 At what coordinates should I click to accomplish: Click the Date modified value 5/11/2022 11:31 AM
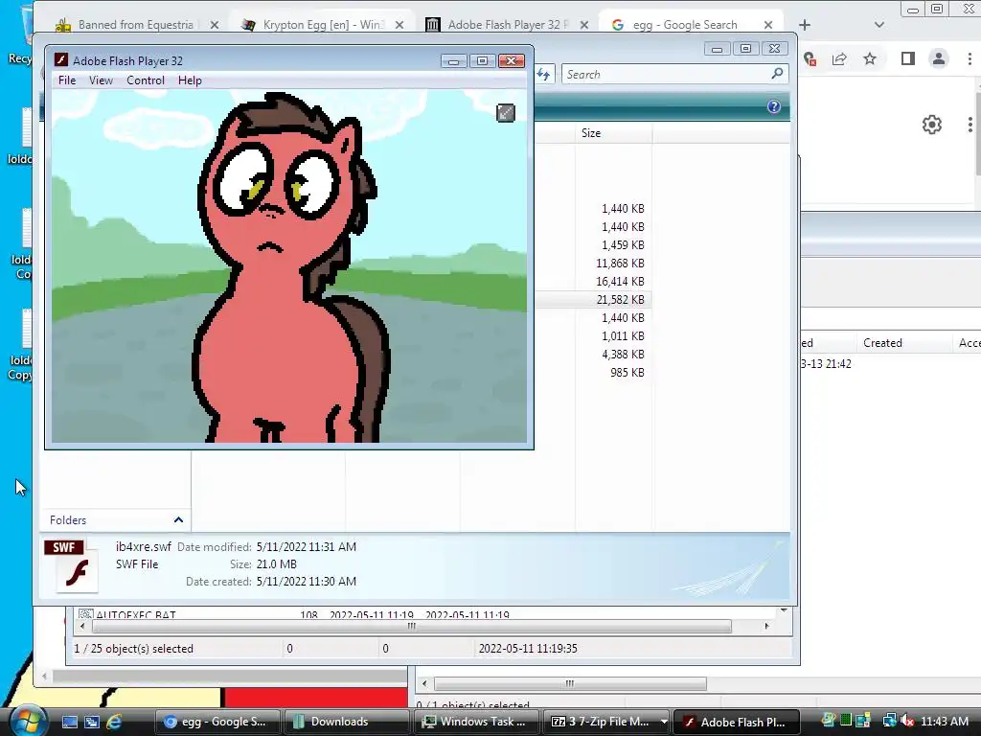point(306,546)
